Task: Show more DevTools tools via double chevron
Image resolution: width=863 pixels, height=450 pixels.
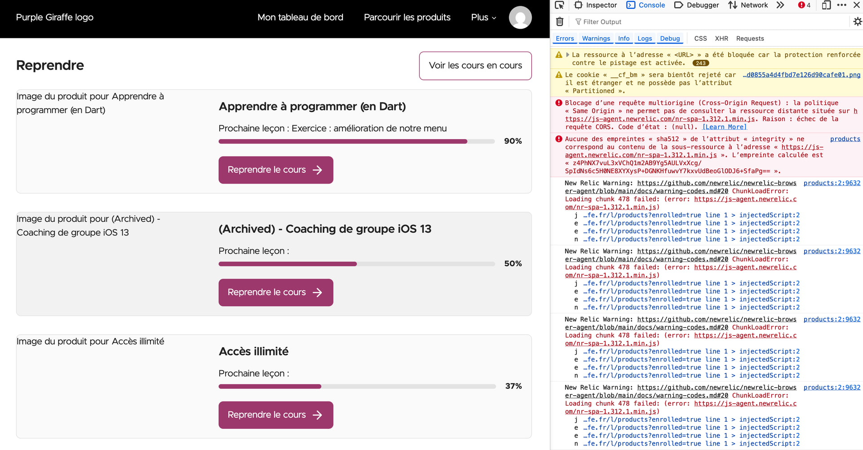Action: (x=780, y=5)
